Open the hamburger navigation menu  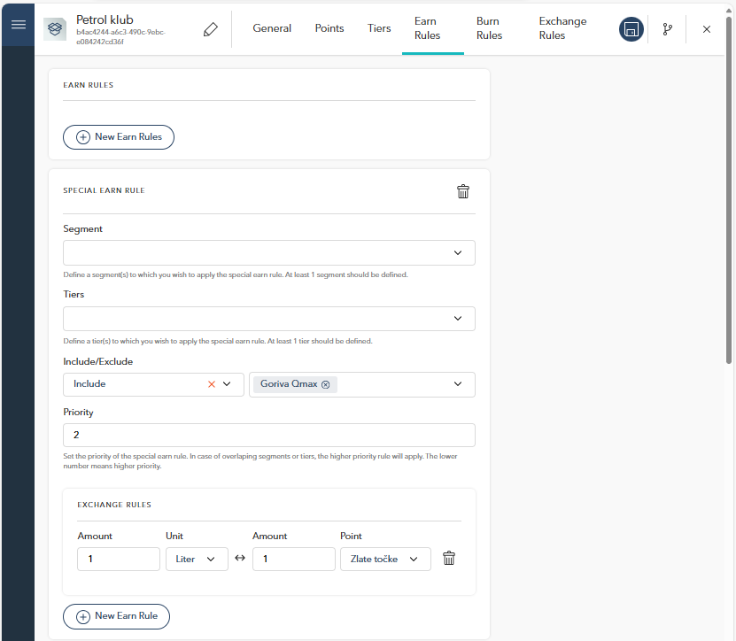pos(19,25)
